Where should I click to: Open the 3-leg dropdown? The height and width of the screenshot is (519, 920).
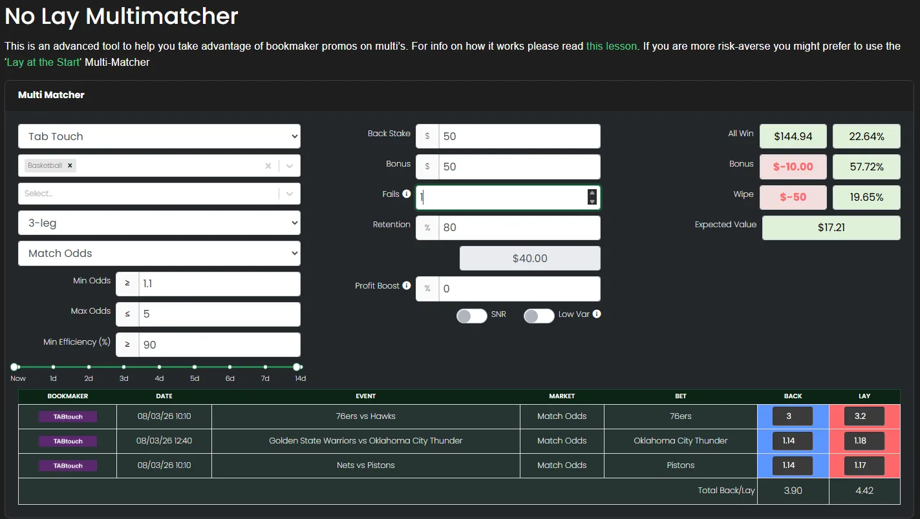[x=159, y=222]
